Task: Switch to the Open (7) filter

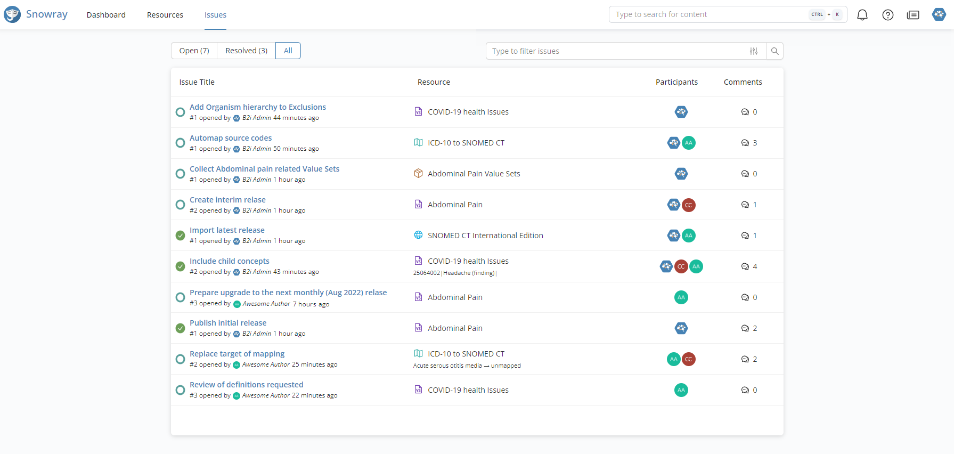Action: [194, 51]
